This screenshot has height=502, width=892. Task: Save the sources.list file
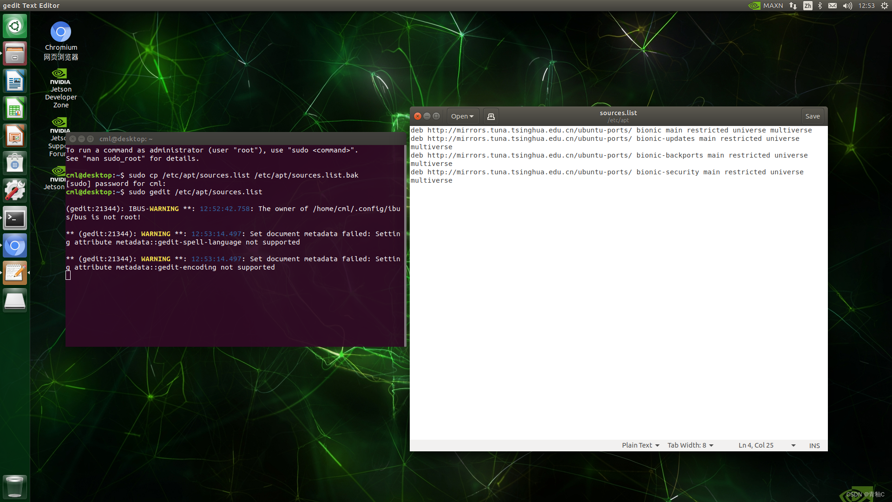tap(813, 116)
